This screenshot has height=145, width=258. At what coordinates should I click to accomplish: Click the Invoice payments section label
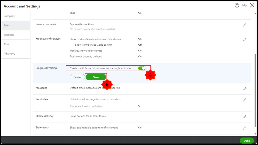point(46,24)
